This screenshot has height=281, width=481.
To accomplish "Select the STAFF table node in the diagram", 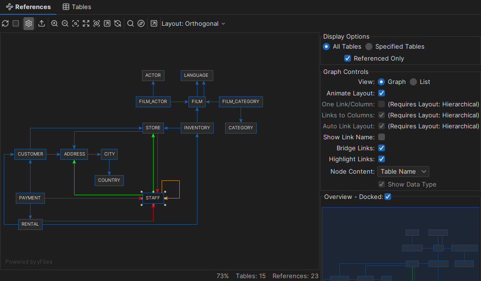I will [x=153, y=198].
